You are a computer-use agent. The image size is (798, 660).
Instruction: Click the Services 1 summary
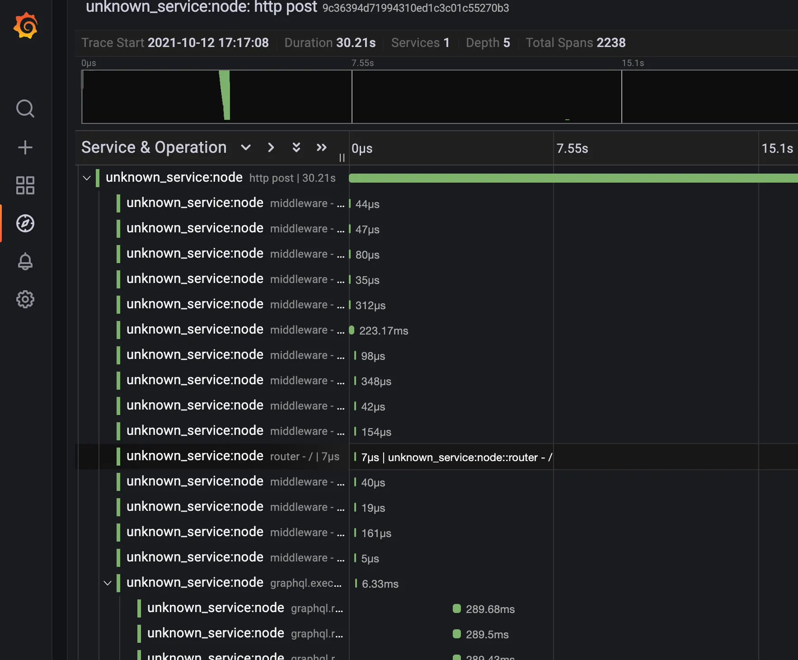point(421,43)
